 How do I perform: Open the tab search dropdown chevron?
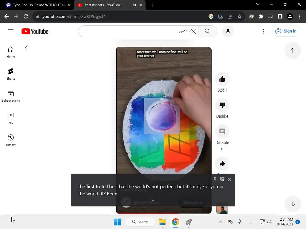pyautogui.click(x=258, y=4)
